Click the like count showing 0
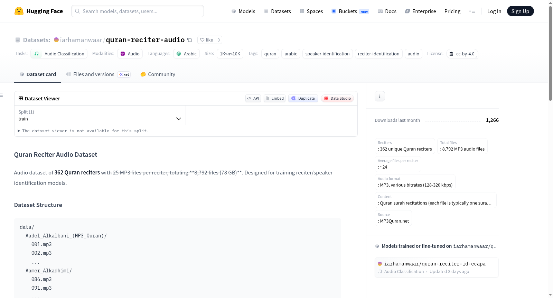The height and width of the screenshot is (298, 553). [219, 40]
